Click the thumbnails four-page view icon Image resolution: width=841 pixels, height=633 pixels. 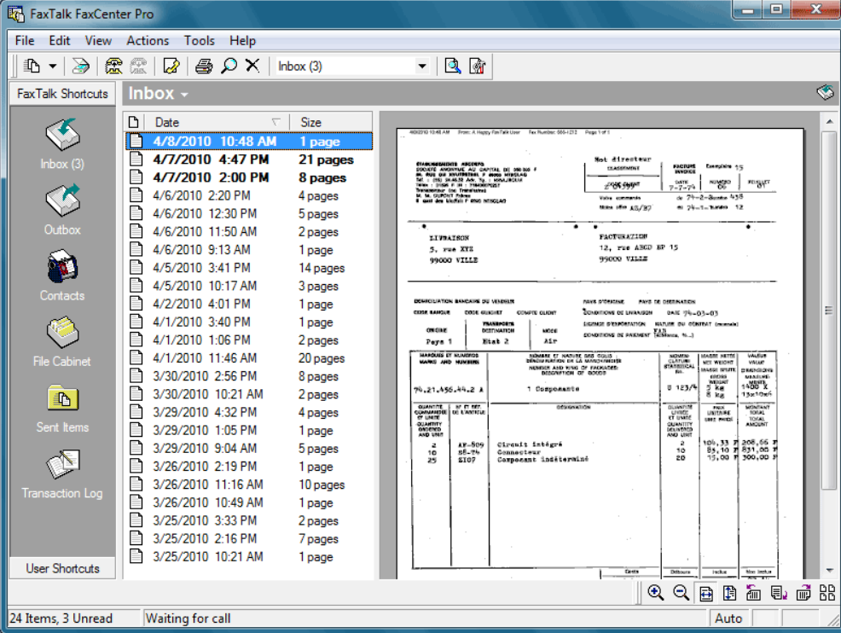[x=827, y=593]
